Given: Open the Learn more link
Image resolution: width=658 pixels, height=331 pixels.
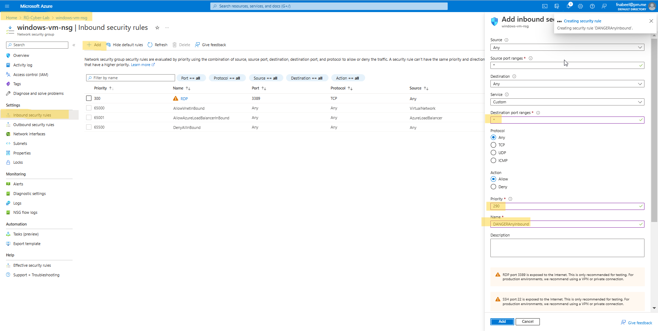Looking at the screenshot, I should tap(141, 65).
